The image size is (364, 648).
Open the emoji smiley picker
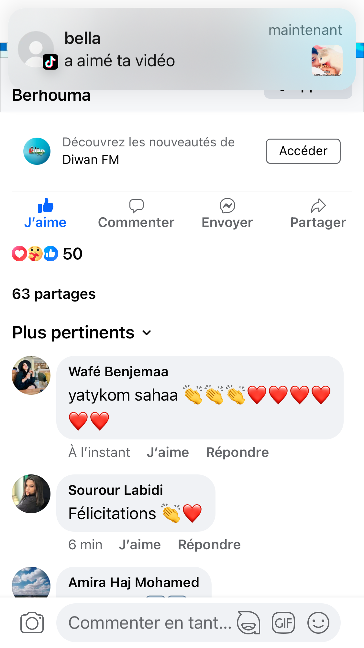point(318,623)
